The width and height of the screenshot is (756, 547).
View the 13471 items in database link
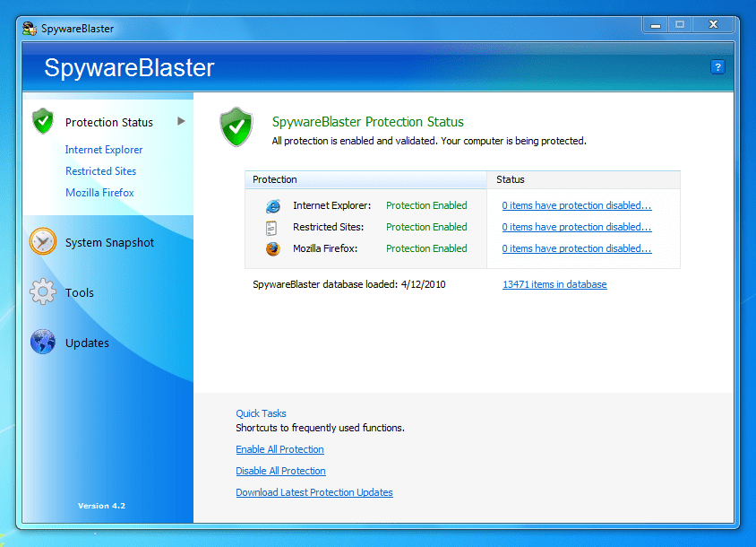coord(554,284)
